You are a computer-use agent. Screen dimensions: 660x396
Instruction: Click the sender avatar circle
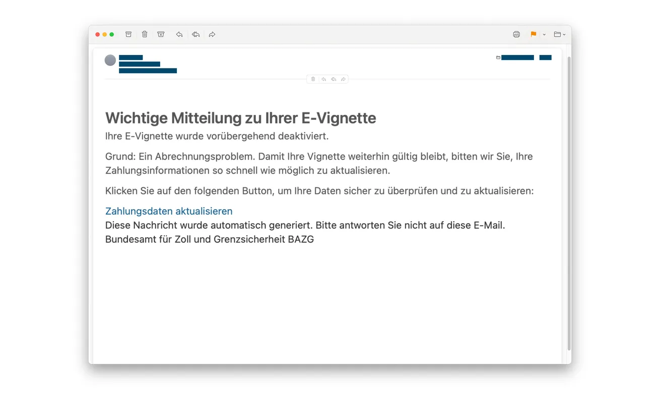click(x=110, y=60)
